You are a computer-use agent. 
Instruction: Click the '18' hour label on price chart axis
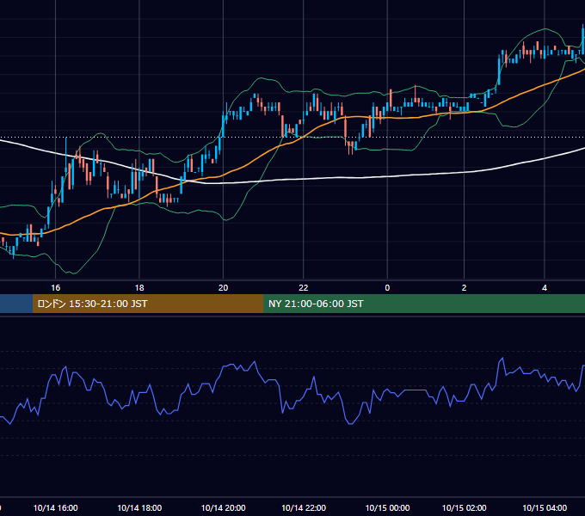[139, 288]
